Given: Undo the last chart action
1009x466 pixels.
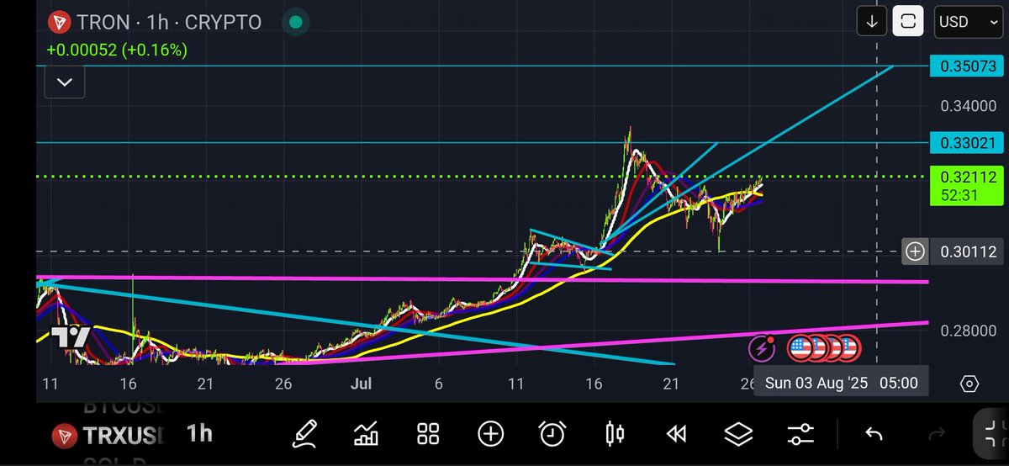Looking at the screenshot, I should (x=874, y=434).
